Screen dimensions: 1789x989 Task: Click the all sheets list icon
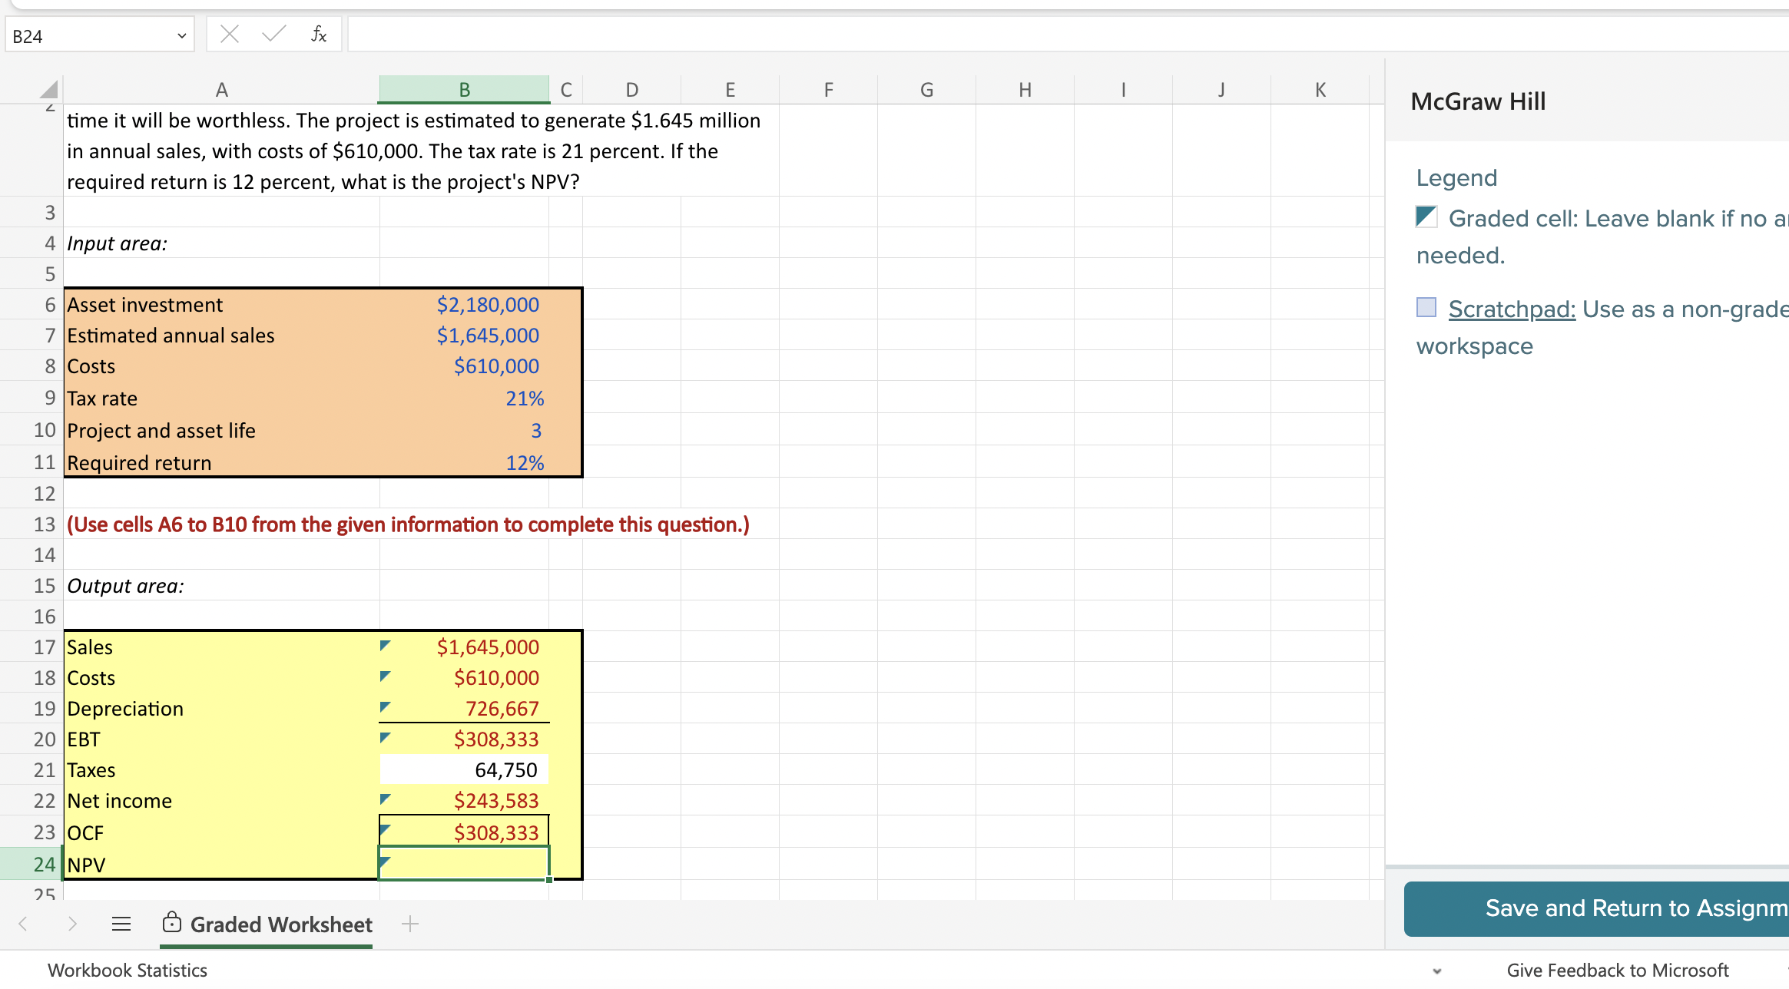[x=121, y=924]
